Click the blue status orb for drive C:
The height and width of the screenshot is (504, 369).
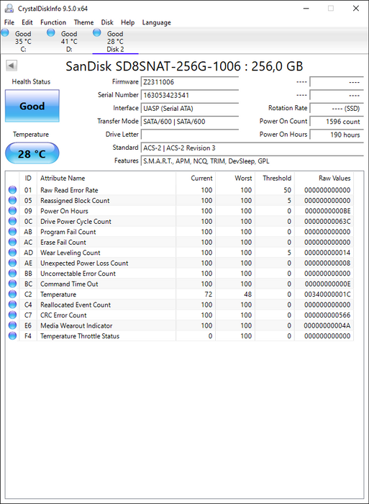[5, 32]
